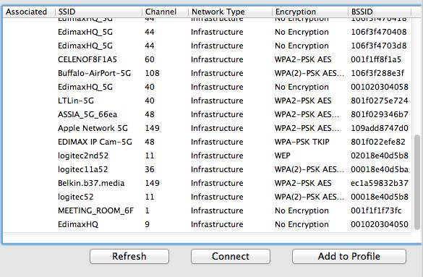Click channel 1 for MEETING_ROOM_6F
Viewport: 423px width, 277px height.
(x=147, y=210)
